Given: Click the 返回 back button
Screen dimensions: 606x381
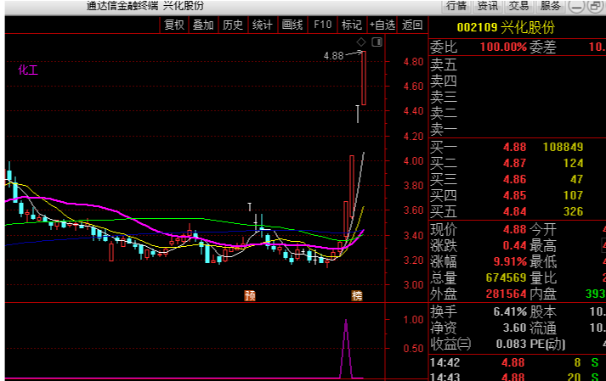Looking at the screenshot, I should pyautogui.click(x=412, y=25).
